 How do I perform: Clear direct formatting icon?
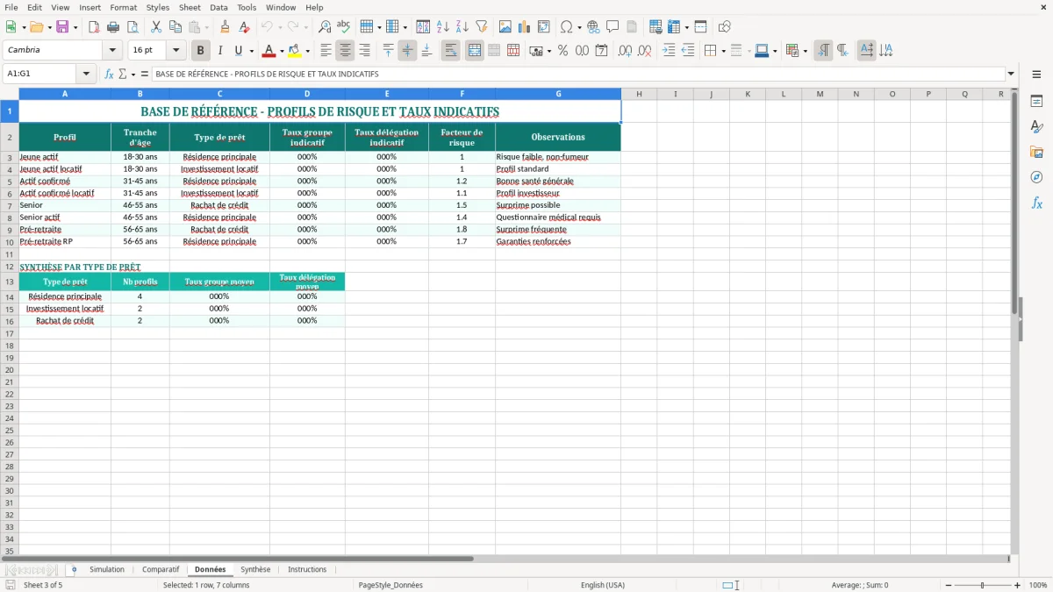click(x=245, y=27)
